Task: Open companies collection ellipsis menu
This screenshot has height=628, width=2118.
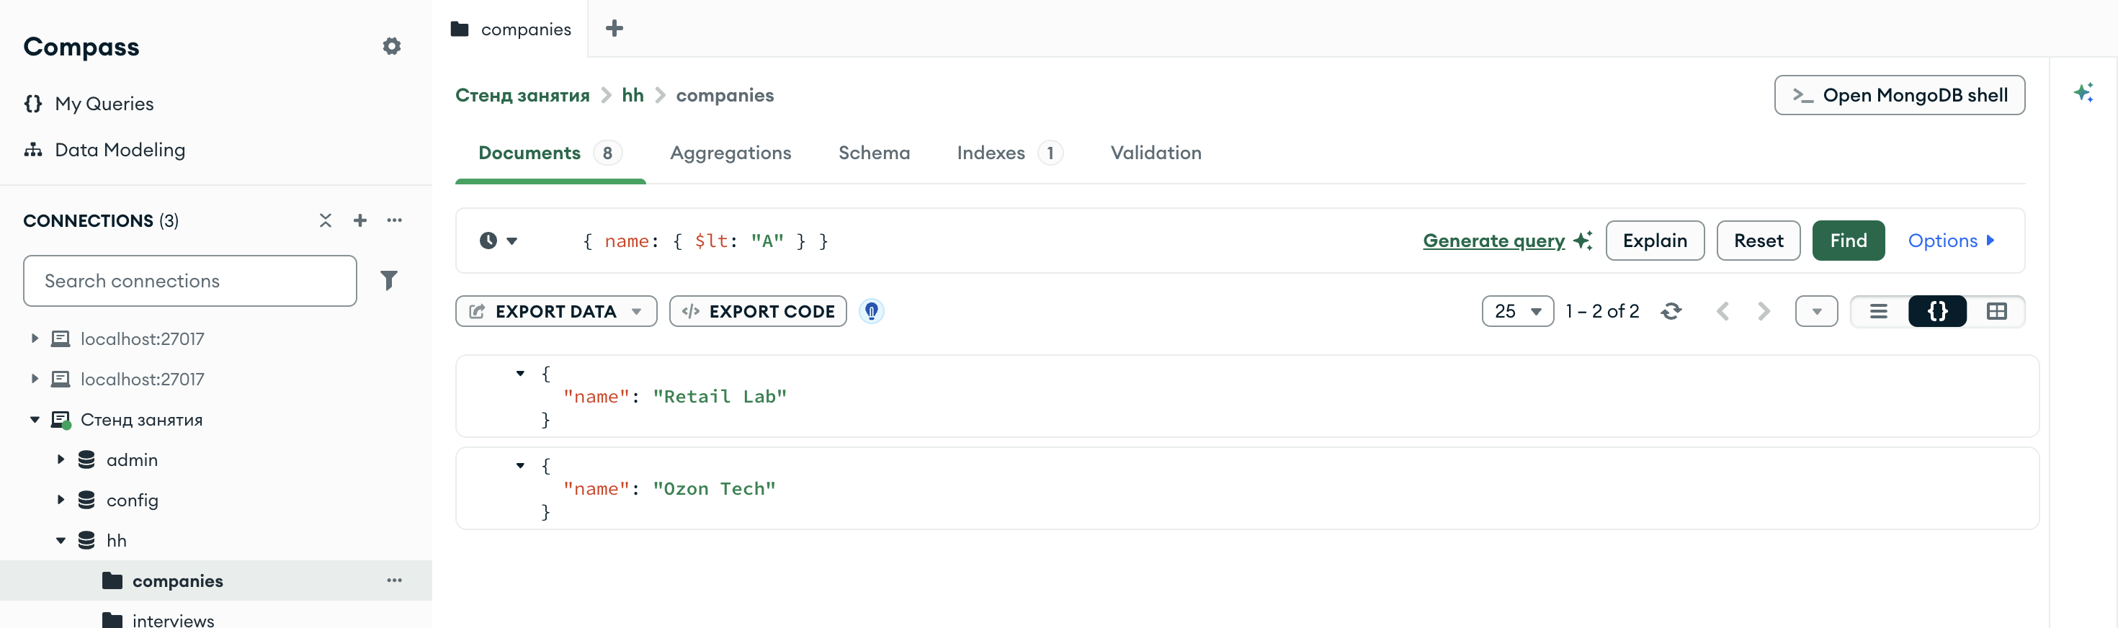Action: point(395,580)
